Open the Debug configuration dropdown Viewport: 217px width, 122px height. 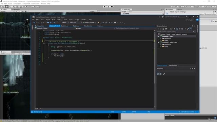65,22
